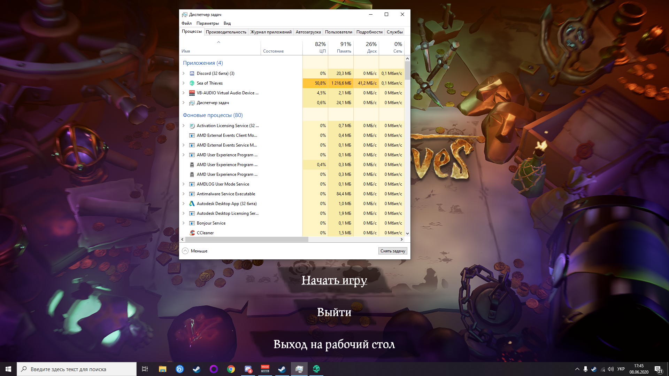Launch Google Chrome from the taskbar
Image resolution: width=669 pixels, height=376 pixels.
pos(231,369)
